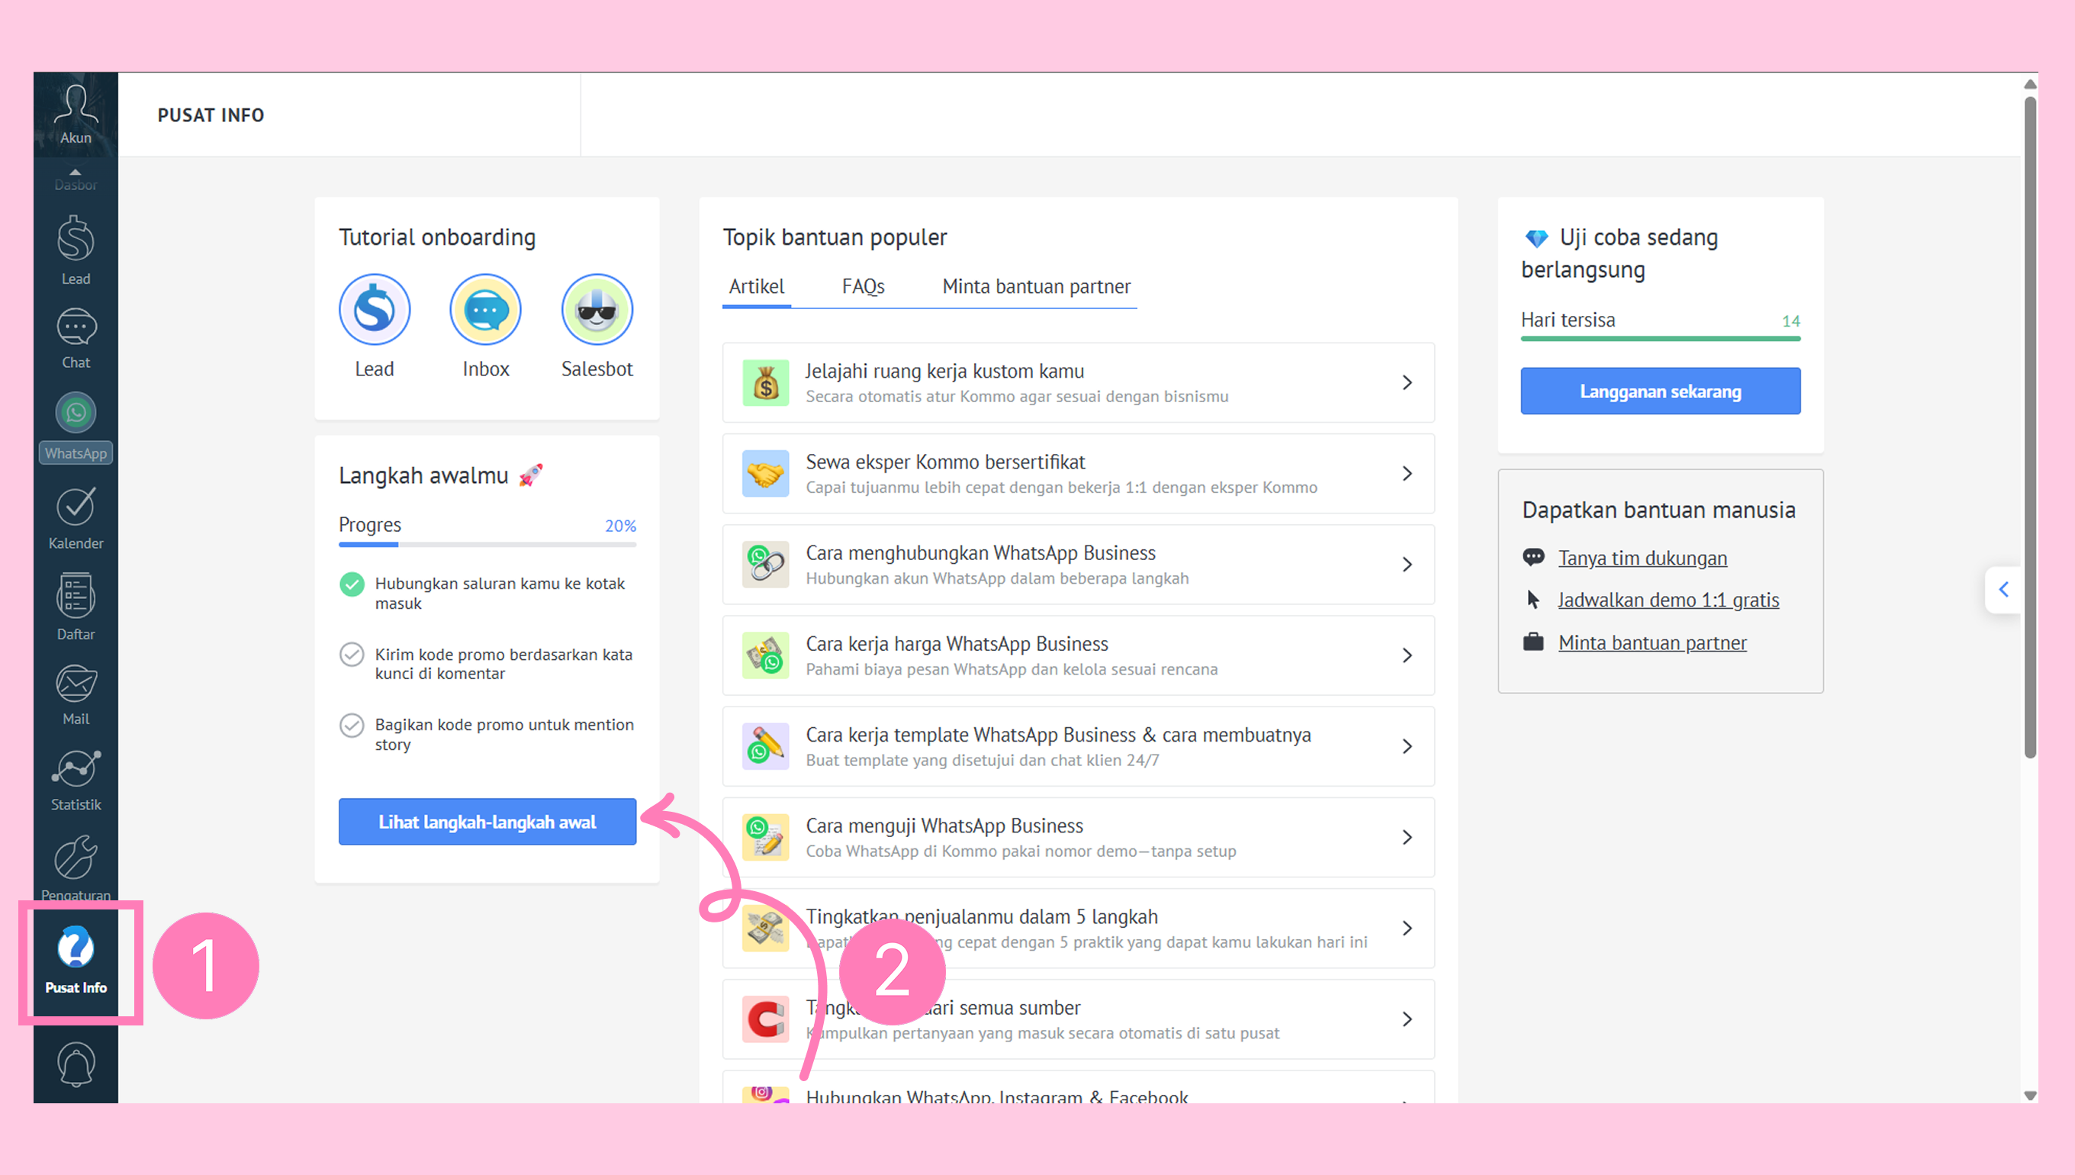Viewport: 2075px width, 1175px height.
Task: Click the Hari tersisa progress bar
Action: point(1660,339)
